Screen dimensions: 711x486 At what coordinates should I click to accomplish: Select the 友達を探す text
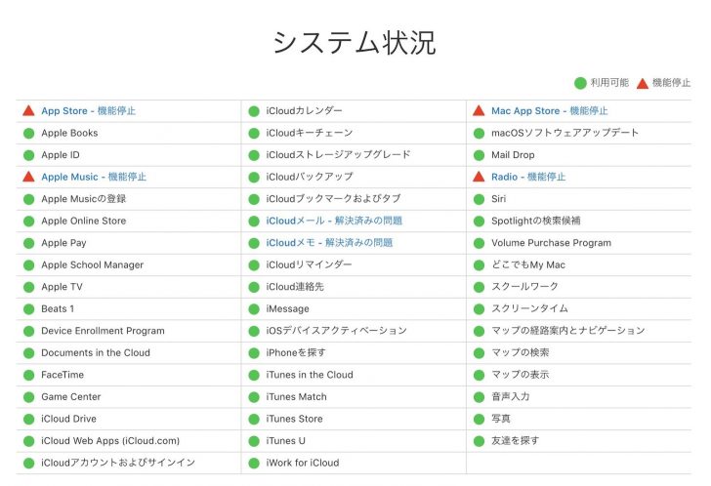coord(516,441)
